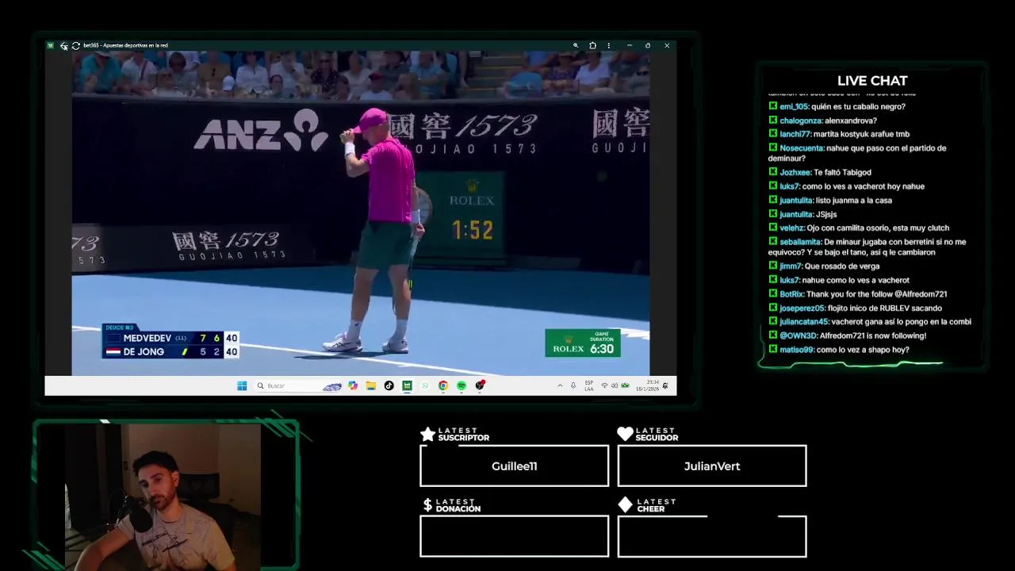Open TikTok from the taskbar
This screenshot has width=1015, height=571.
click(389, 386)
